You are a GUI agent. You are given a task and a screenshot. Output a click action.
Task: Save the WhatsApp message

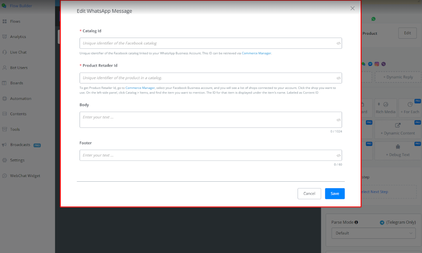(335, 194)
